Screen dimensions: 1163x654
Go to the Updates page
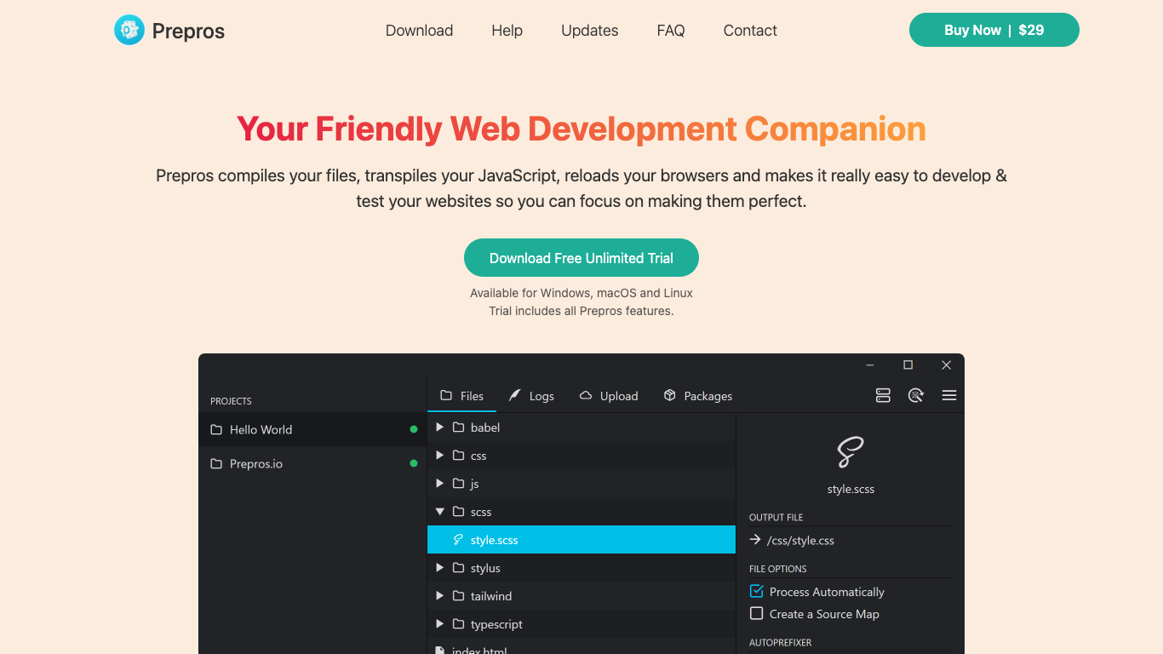click(x=589, y=31)
